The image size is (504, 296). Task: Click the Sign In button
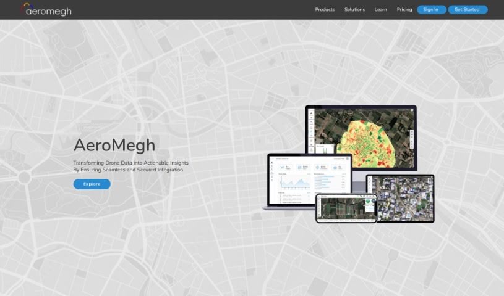pyautogui.click(x=431, y=10)
